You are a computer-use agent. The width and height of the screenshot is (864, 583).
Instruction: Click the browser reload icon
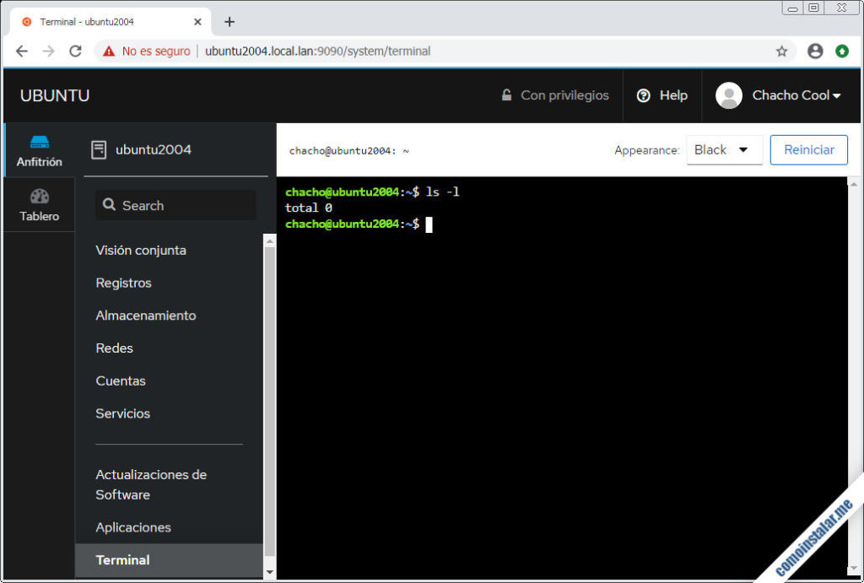[x=76, y=51]
